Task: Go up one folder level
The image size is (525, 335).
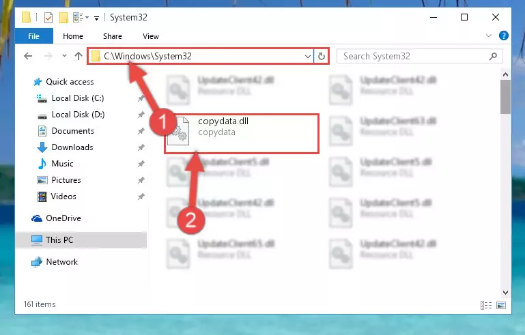Action: pos(79,56)
